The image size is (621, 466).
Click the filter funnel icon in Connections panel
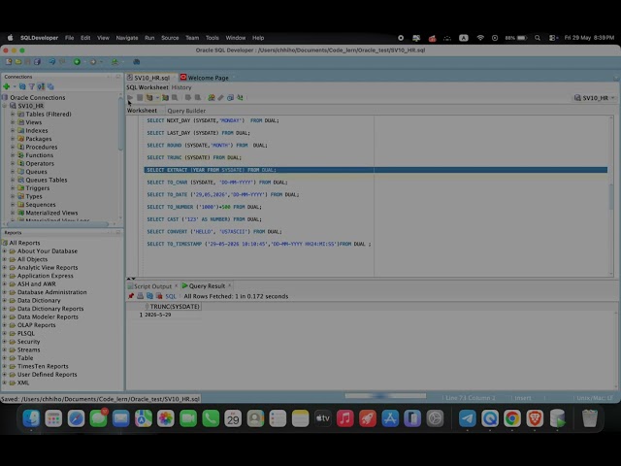(32, 86)
